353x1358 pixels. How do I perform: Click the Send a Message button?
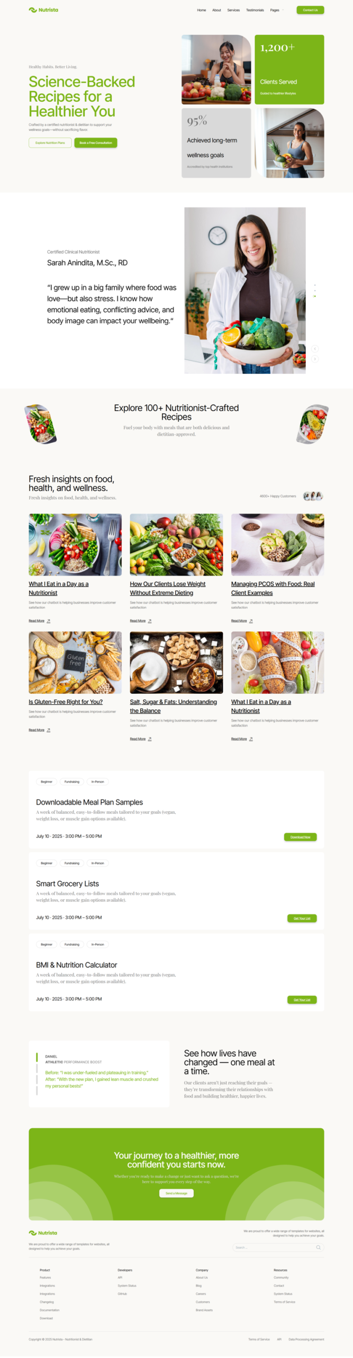click(176, 1193)
